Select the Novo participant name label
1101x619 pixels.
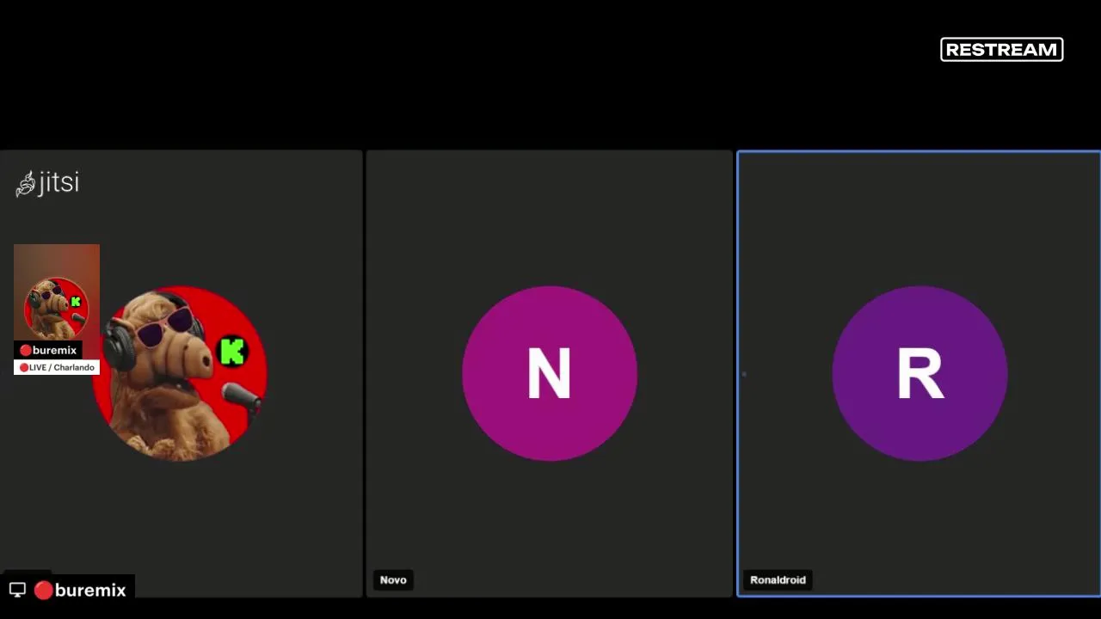click(x=393, y=579)
